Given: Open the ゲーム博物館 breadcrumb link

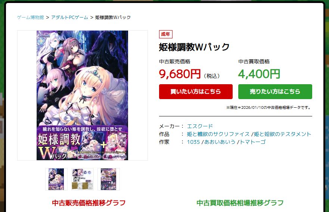Looking at the screenshot, I should pos(30,18).
